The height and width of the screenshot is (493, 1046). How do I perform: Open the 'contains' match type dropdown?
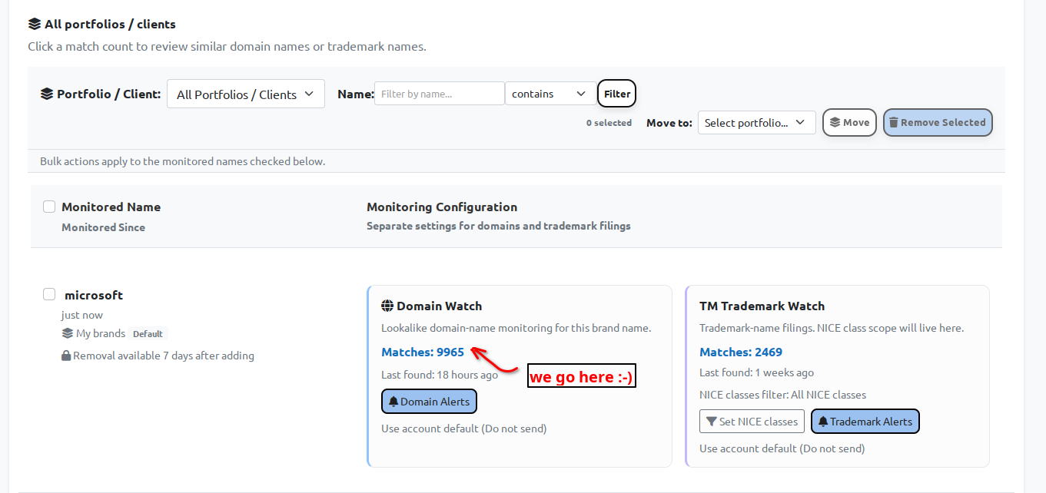[x=550, y=94]
